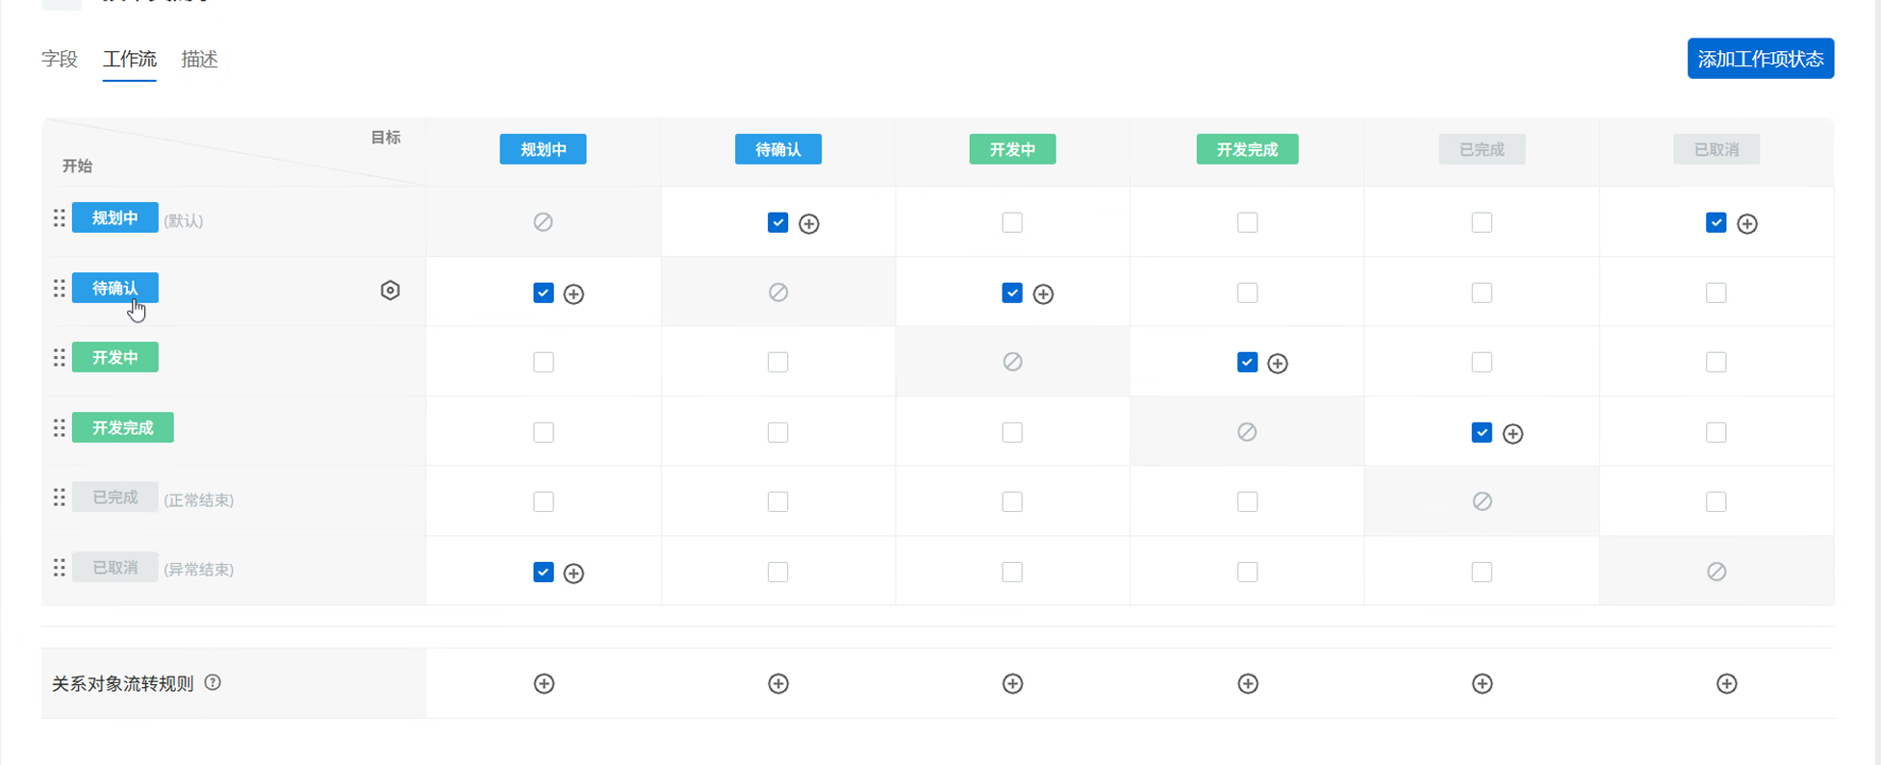Add relation rule under 规划中 column
The width and height of the screenshot is (1881, 765).
[544, 684]
